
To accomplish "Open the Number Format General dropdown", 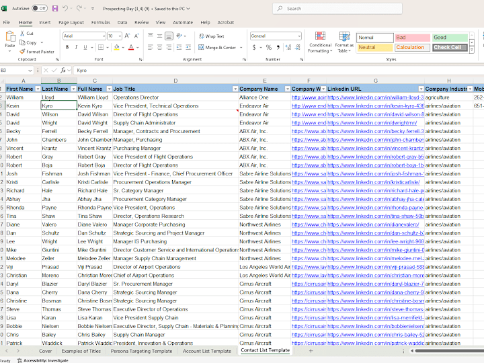I will [299, 36].
